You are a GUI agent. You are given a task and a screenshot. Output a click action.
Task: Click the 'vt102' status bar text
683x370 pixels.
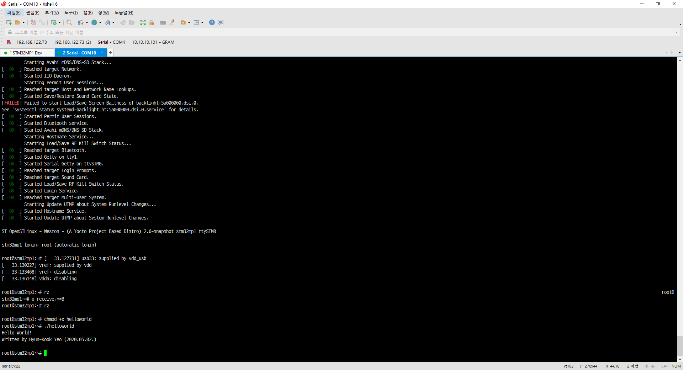point(568,366)
